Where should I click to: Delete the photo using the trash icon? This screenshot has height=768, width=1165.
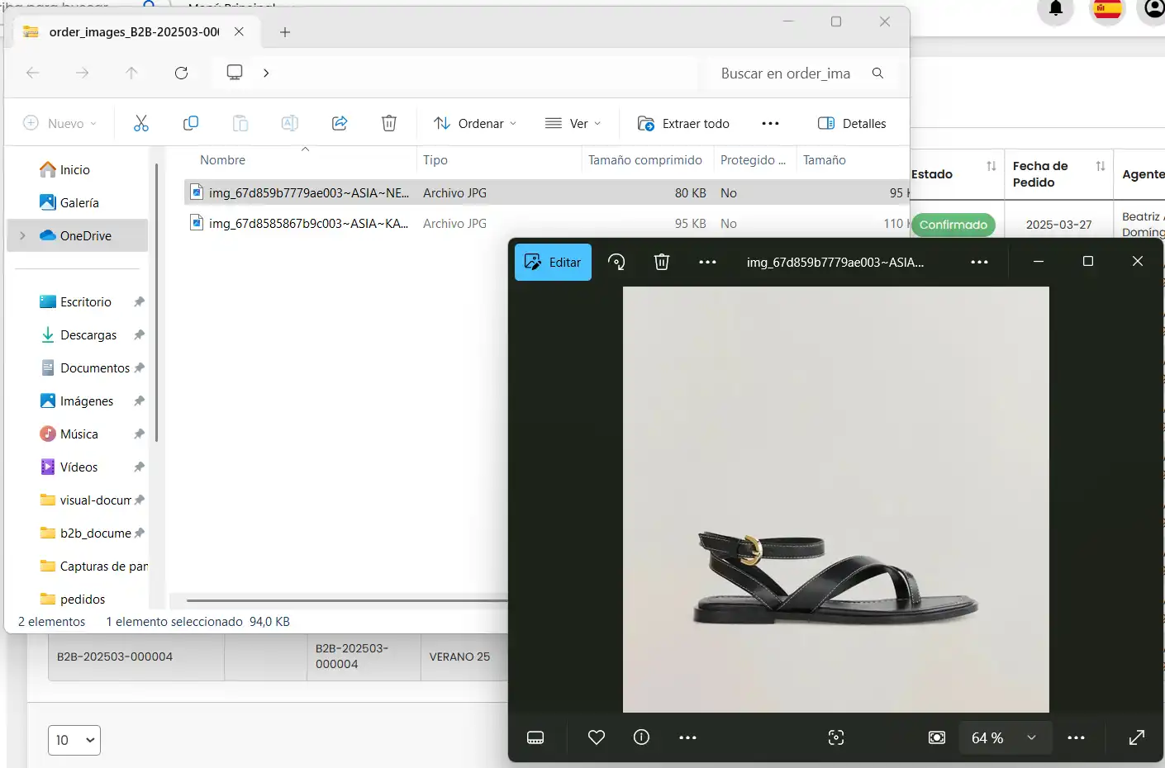pos(661,262)
